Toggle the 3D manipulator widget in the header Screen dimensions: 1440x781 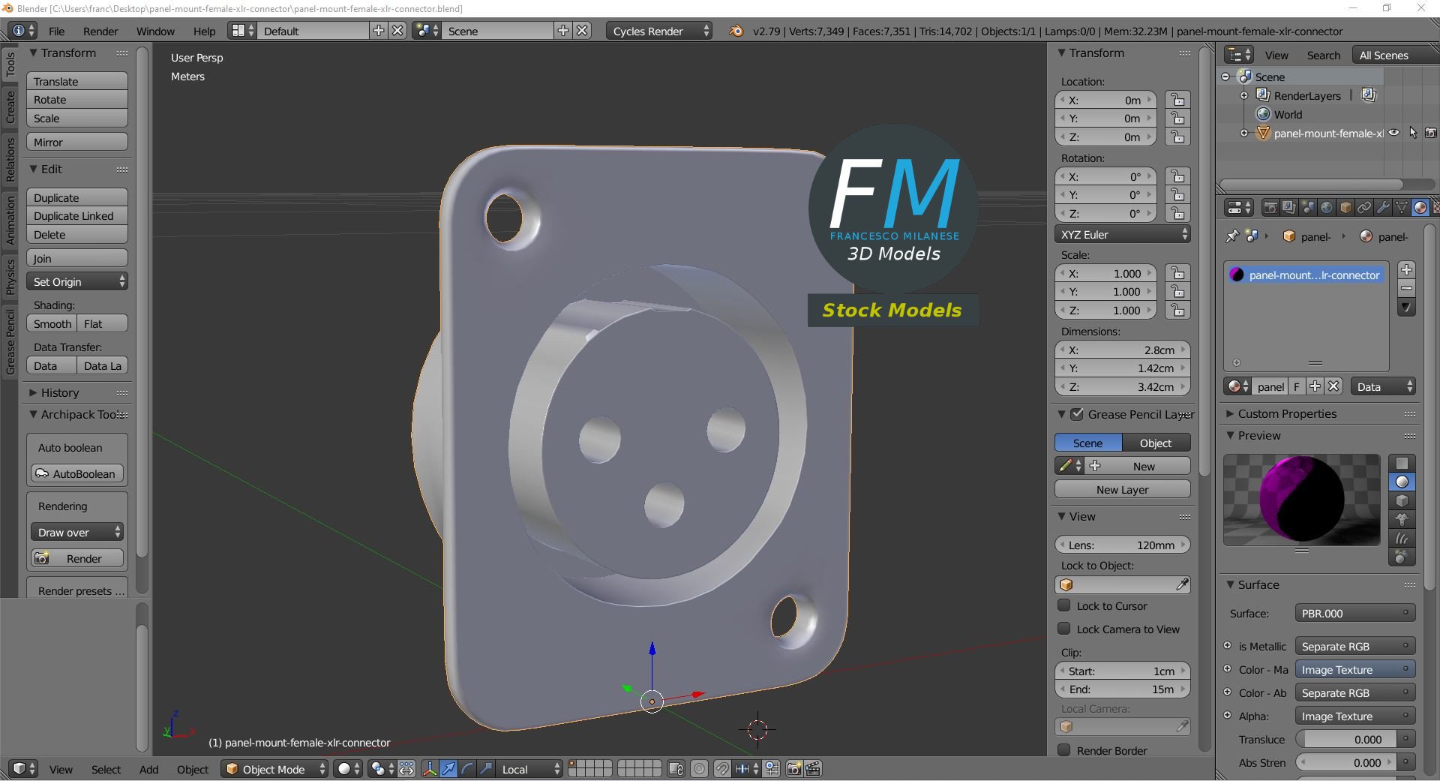point(430,769)
